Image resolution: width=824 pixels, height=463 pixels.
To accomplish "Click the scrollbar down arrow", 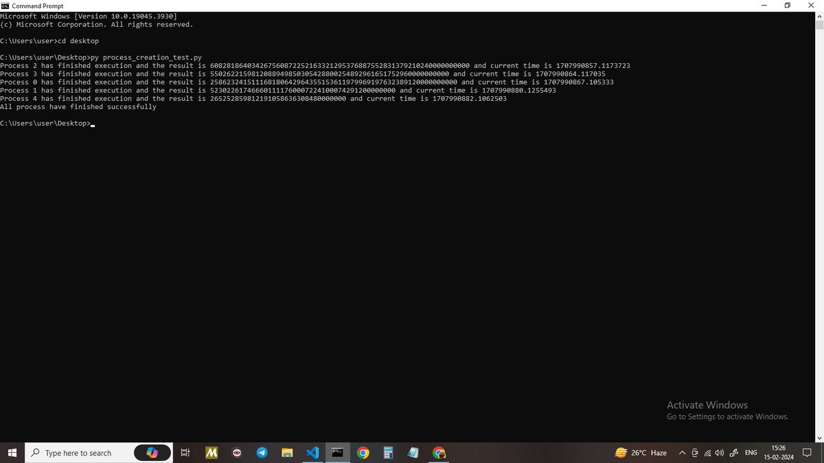I will [x=819, y=438].
